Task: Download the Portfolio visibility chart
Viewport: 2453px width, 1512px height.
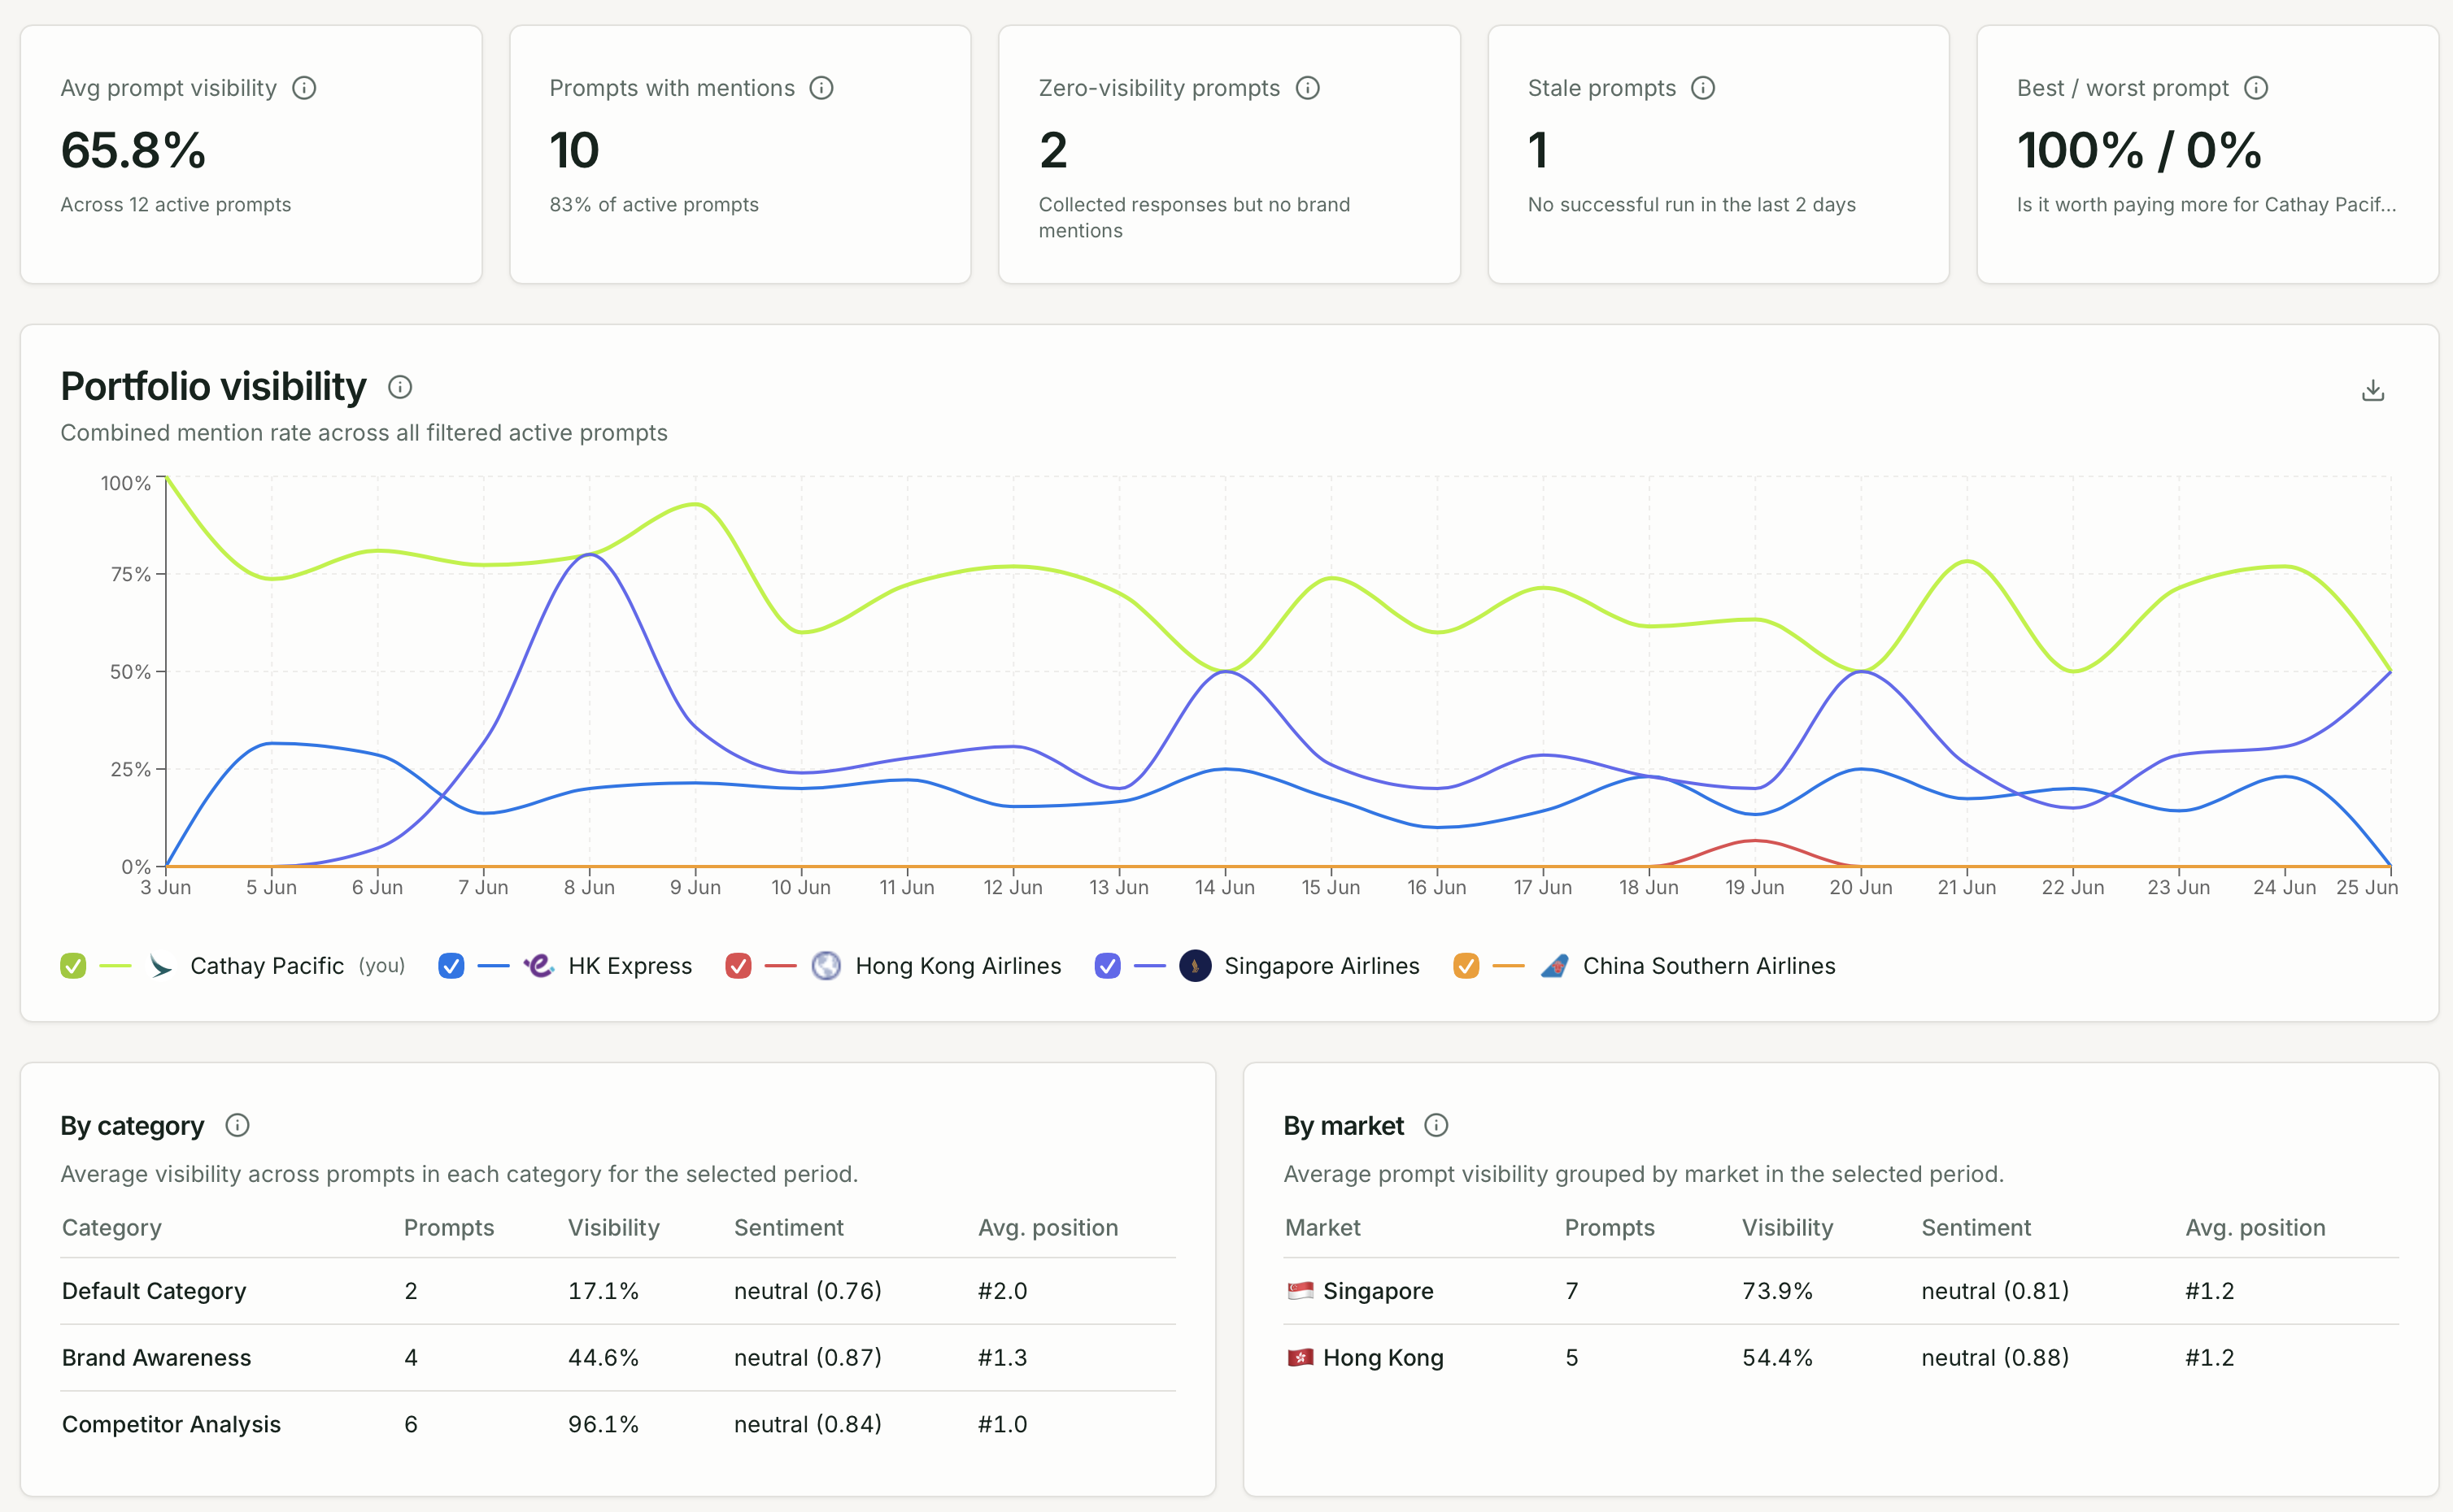Action: (2373, 390)
